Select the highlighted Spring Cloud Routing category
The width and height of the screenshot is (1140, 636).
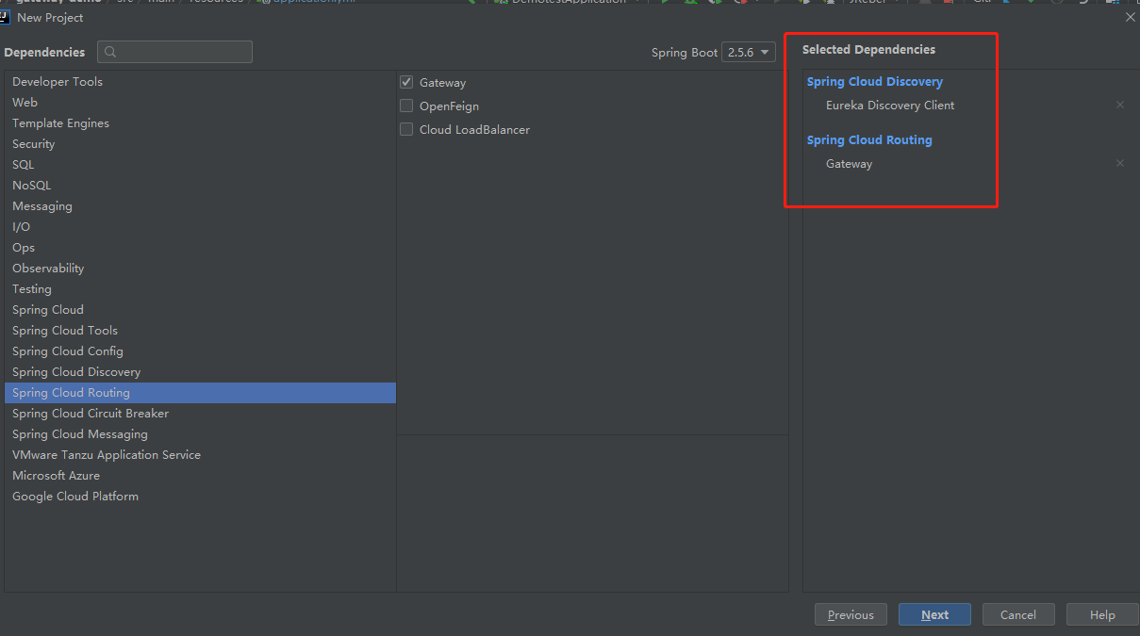pos(200,393)
